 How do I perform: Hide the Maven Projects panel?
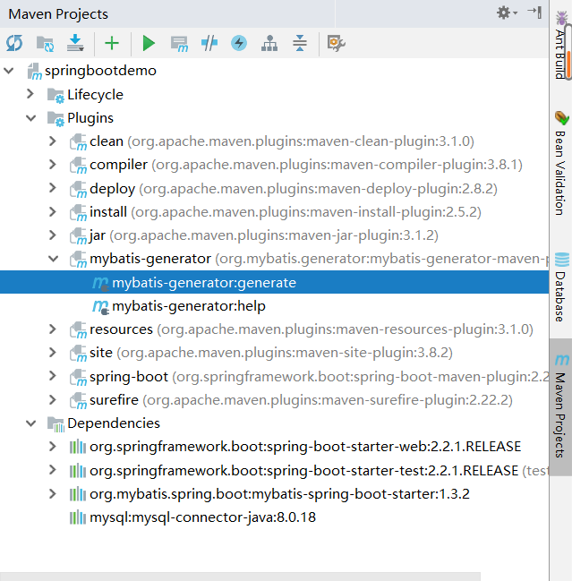(535, 13)
